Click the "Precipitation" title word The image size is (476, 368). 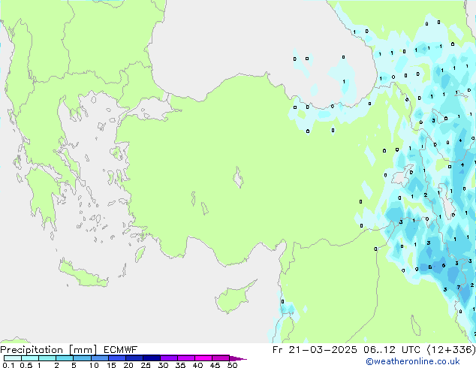coord(32,350)
